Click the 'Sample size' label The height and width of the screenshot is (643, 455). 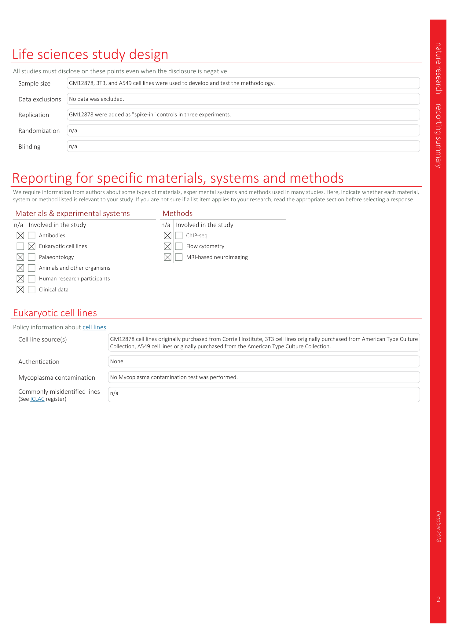point(34,83)
